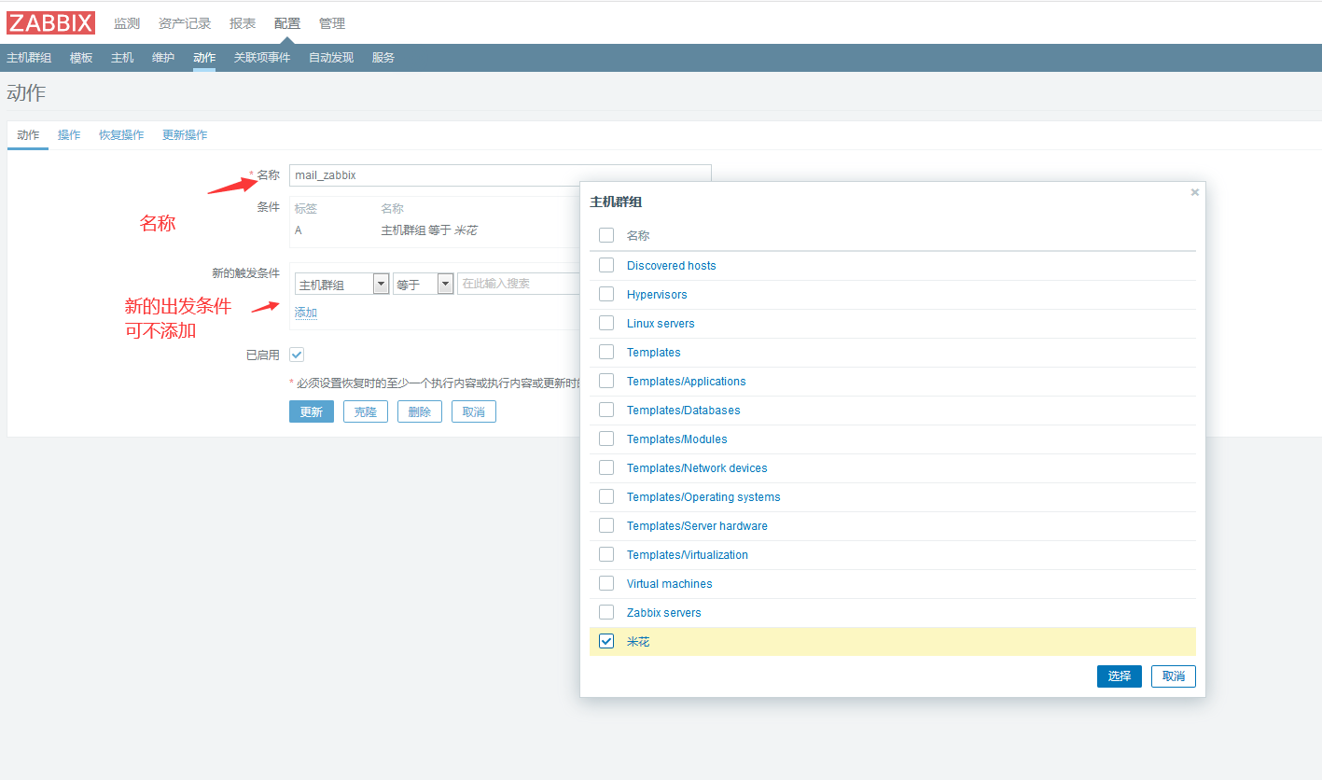Image resolution: width=1322 pixels, height=780 pixels.
Task: Uncheck the 米花 host group checkbox
Action: tap(606, 641)
